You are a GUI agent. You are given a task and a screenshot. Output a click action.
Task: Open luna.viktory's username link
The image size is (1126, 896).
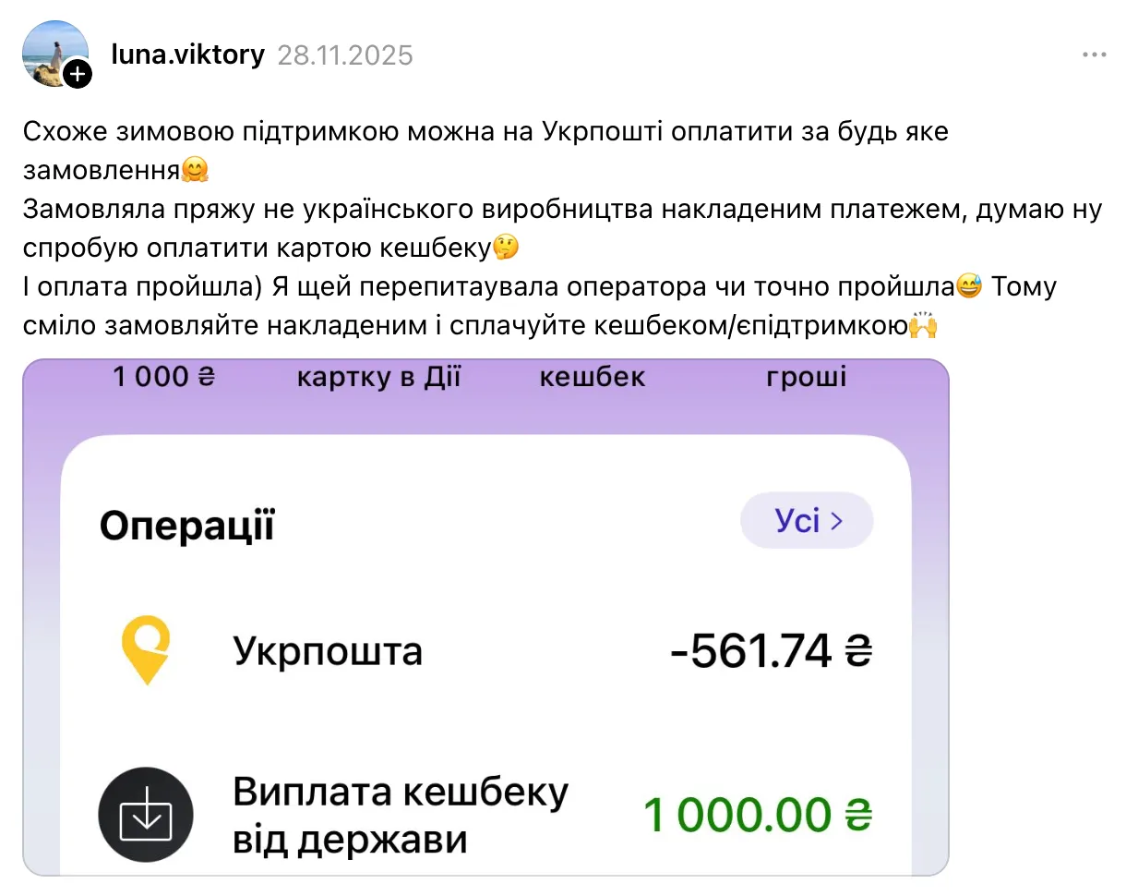pyautogui.click(x=186, y=54)
